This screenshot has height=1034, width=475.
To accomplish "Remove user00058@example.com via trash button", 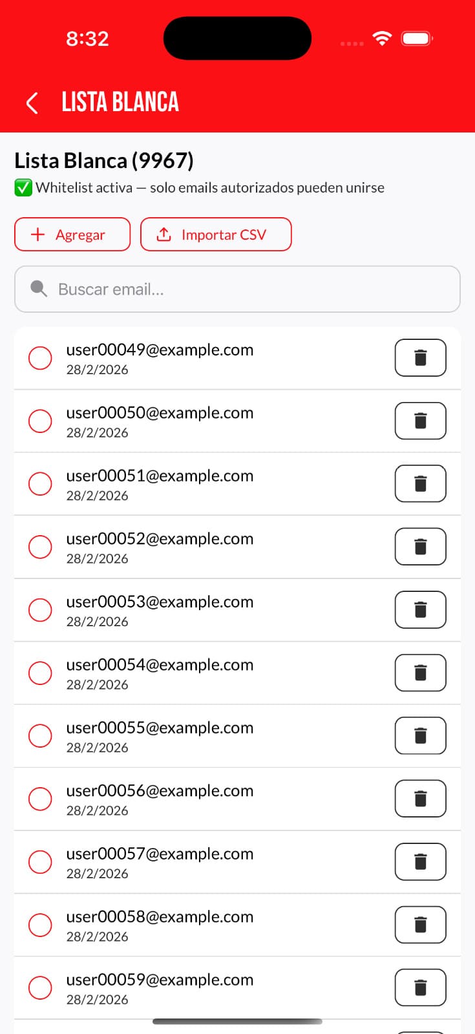I will tap(420, 925).
